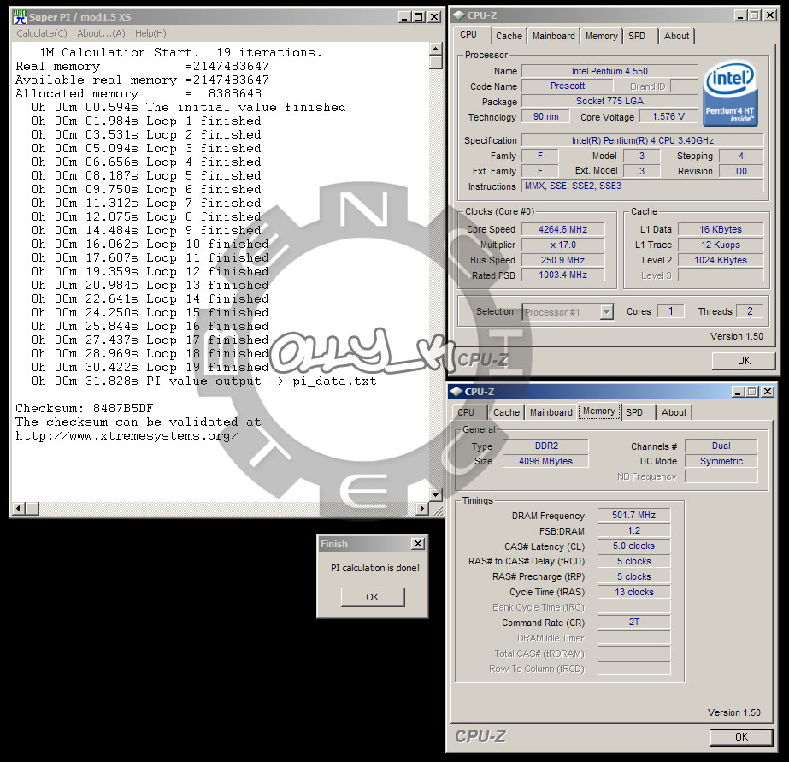
Task: Click the FSB:DRAM 1:2 field
Action: 633,530
